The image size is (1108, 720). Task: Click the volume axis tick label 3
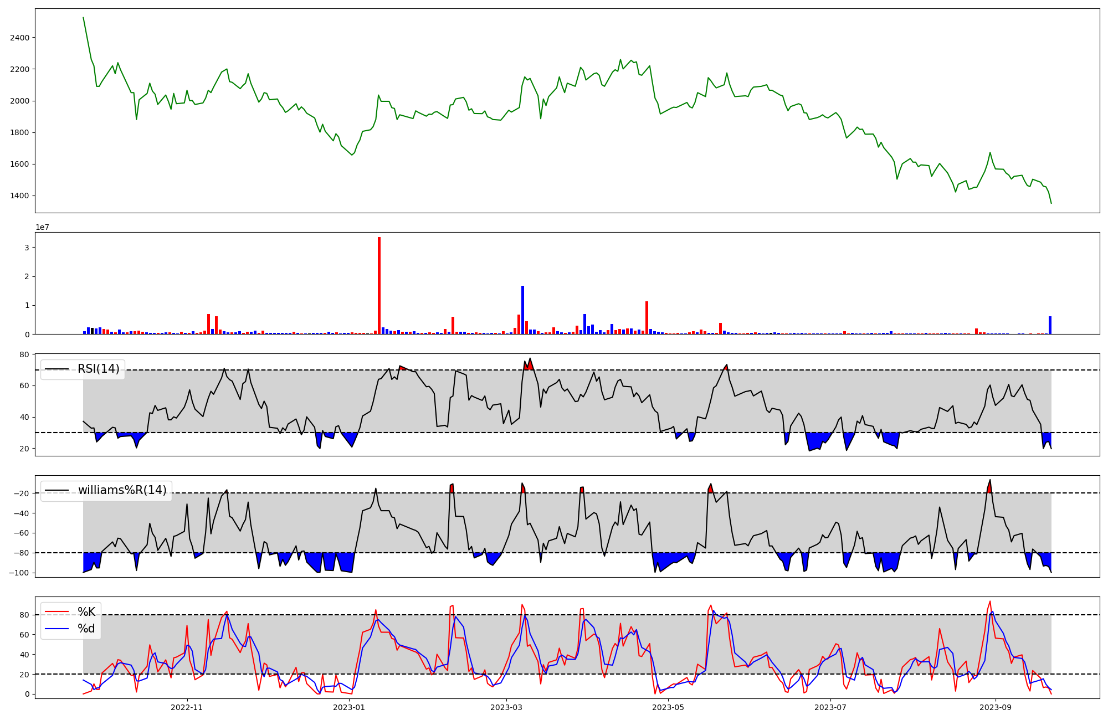[27, 248]
